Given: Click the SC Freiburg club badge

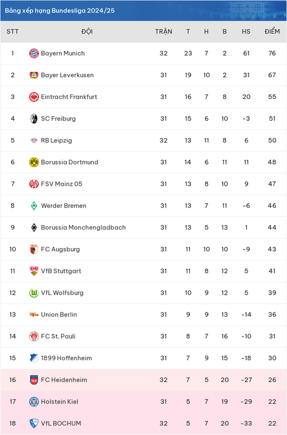Looking at the screenshot, I should (34, 119).
